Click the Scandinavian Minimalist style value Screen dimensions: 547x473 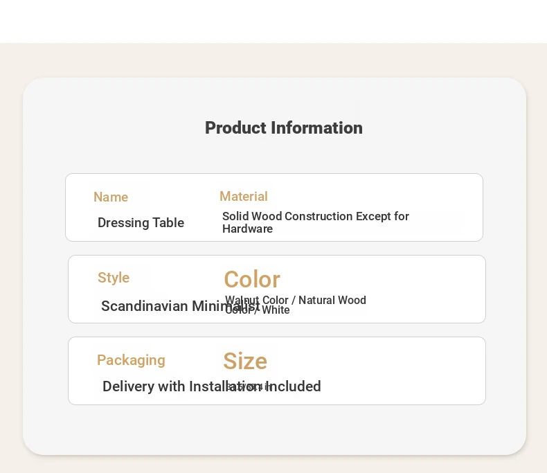(180, 306)
